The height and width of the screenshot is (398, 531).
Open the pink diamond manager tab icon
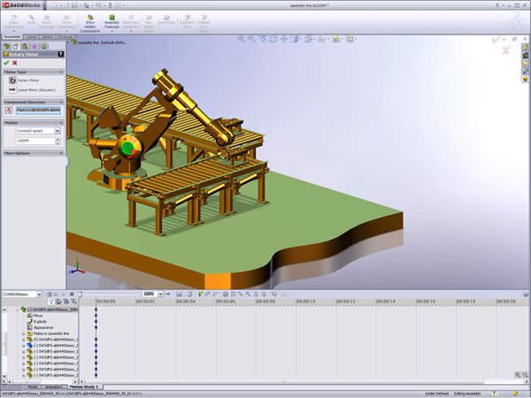(35, 46)
